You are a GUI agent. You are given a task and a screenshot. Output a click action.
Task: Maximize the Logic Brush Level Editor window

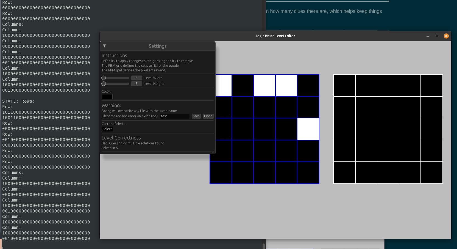[437, 36]
